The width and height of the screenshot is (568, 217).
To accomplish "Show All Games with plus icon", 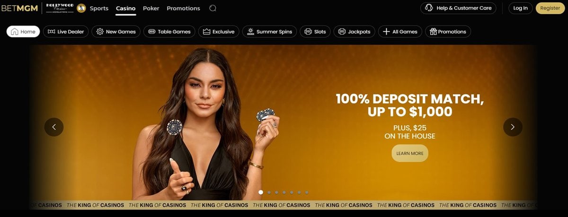I will [400, 32].
